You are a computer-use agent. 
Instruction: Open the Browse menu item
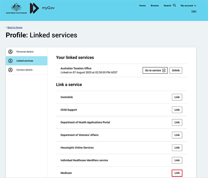coord(155,5)
